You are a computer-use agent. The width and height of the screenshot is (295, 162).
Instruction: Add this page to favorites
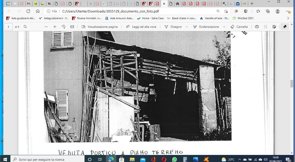(226, 11)
